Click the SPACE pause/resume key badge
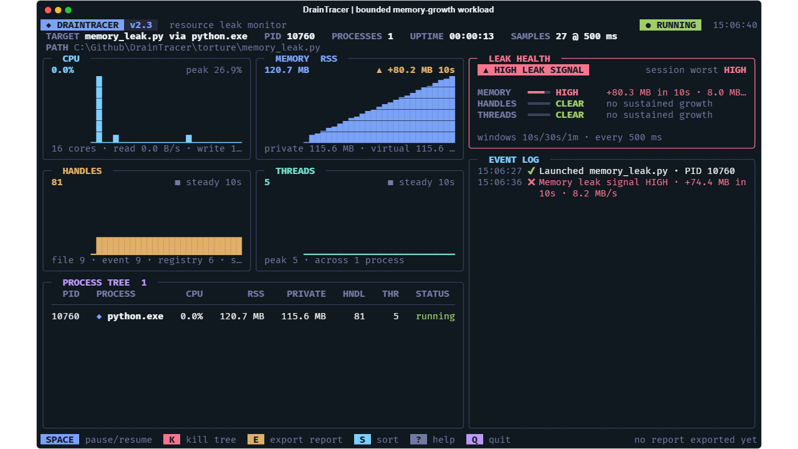 60,440
